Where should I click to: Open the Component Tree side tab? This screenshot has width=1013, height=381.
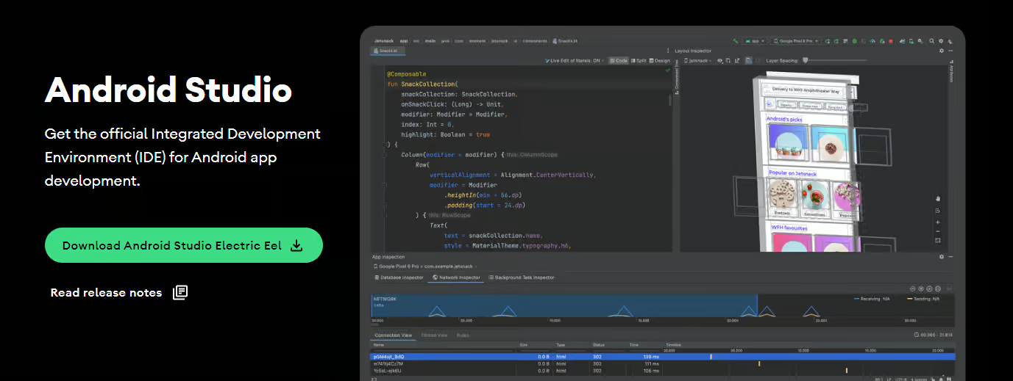[x=676, y=76]
